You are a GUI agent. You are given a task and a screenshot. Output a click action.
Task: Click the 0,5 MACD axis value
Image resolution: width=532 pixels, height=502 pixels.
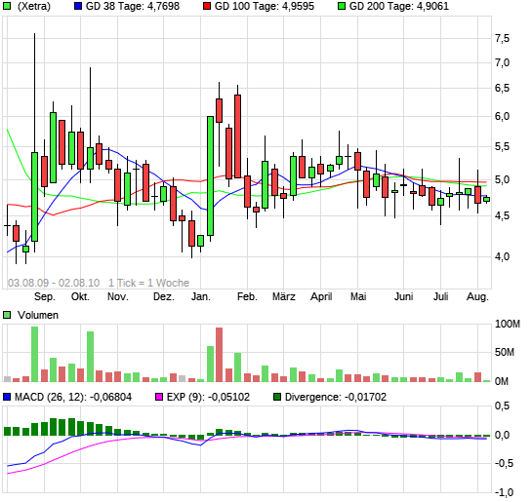click(x=502, y=406)
